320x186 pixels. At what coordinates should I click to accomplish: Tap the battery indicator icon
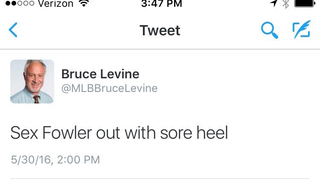tap(305, 4)
